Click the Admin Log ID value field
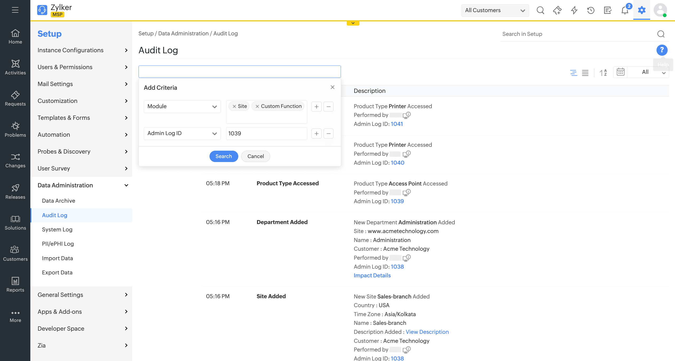The height and width of the screenshot is (361, 675). pyautogui.click(x=266, y=133)
